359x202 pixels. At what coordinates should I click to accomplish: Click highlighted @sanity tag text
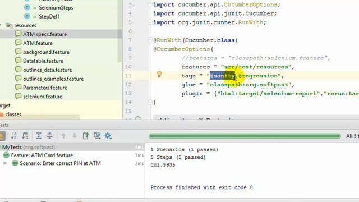222,76
